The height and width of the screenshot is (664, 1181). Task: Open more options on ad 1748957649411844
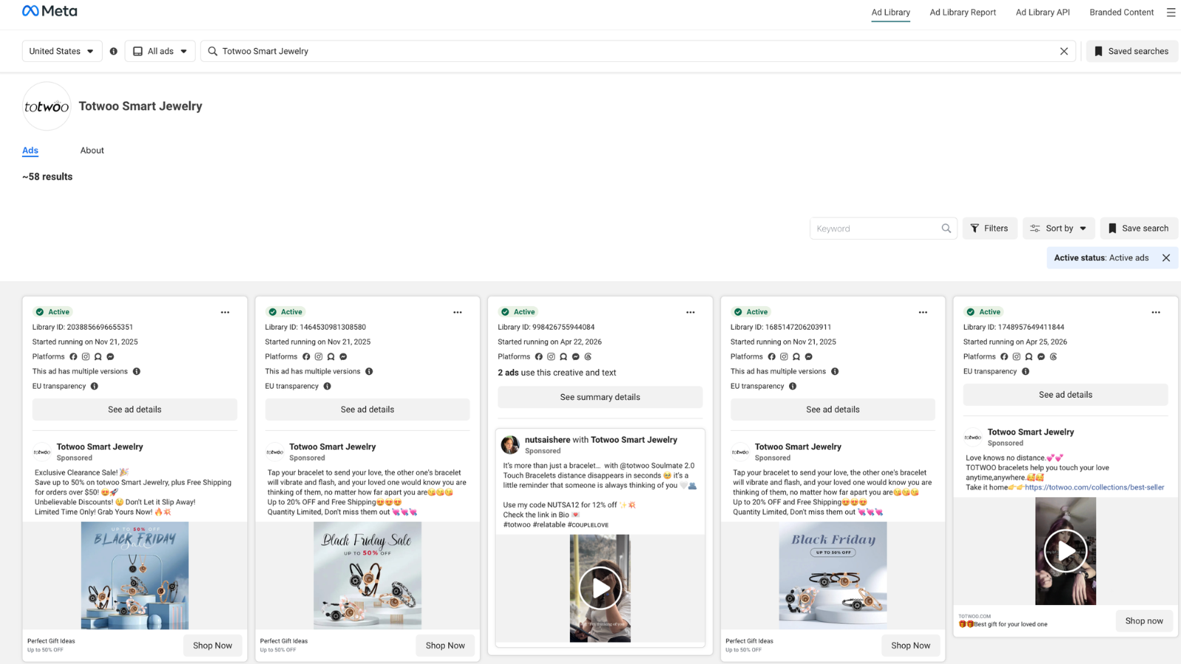(x=1156, y=312)
